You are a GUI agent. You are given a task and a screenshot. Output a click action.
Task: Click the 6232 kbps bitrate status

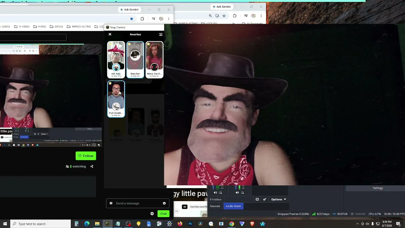tap(321, 214)
